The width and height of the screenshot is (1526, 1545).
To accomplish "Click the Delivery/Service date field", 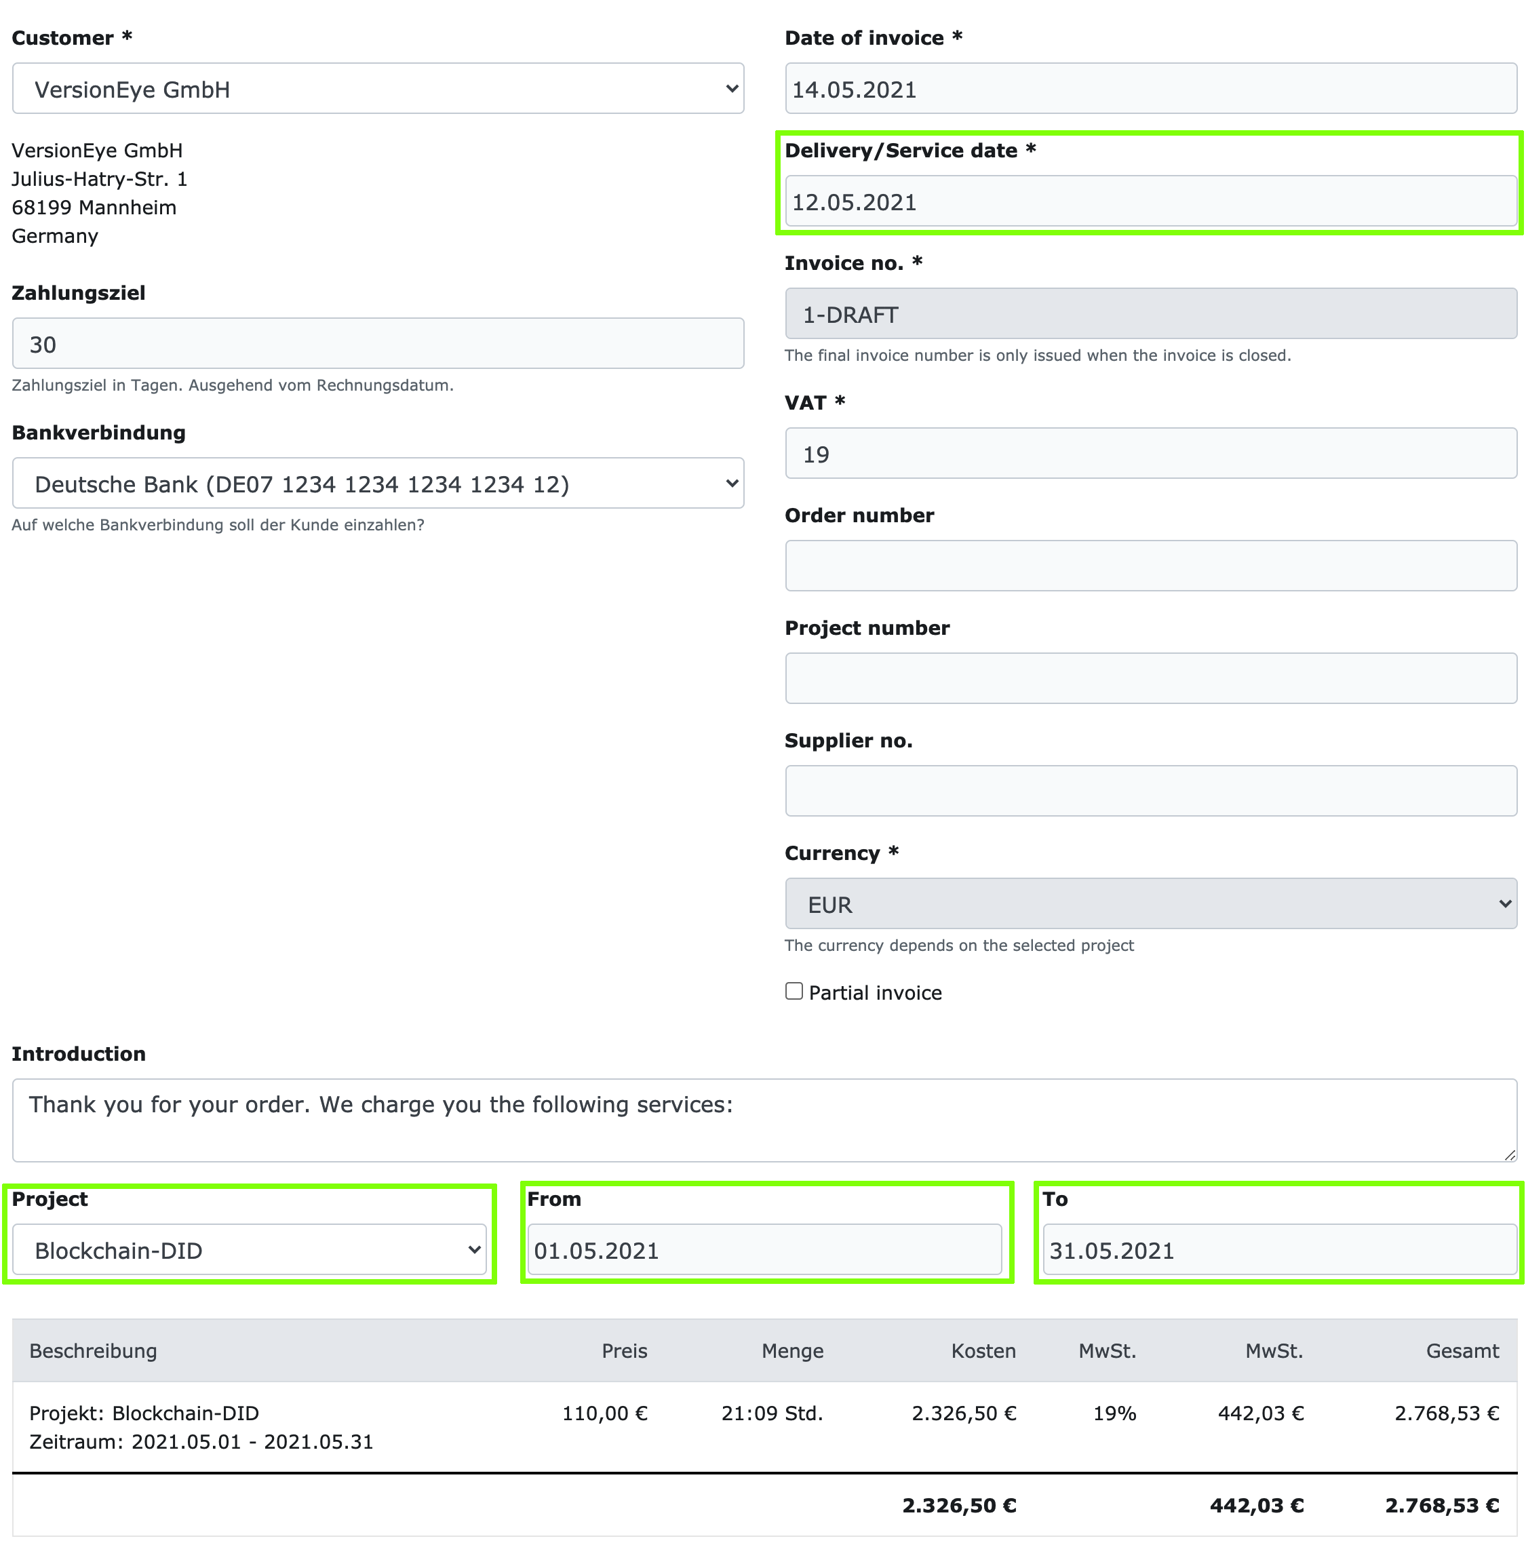I will coord(1150,201).
